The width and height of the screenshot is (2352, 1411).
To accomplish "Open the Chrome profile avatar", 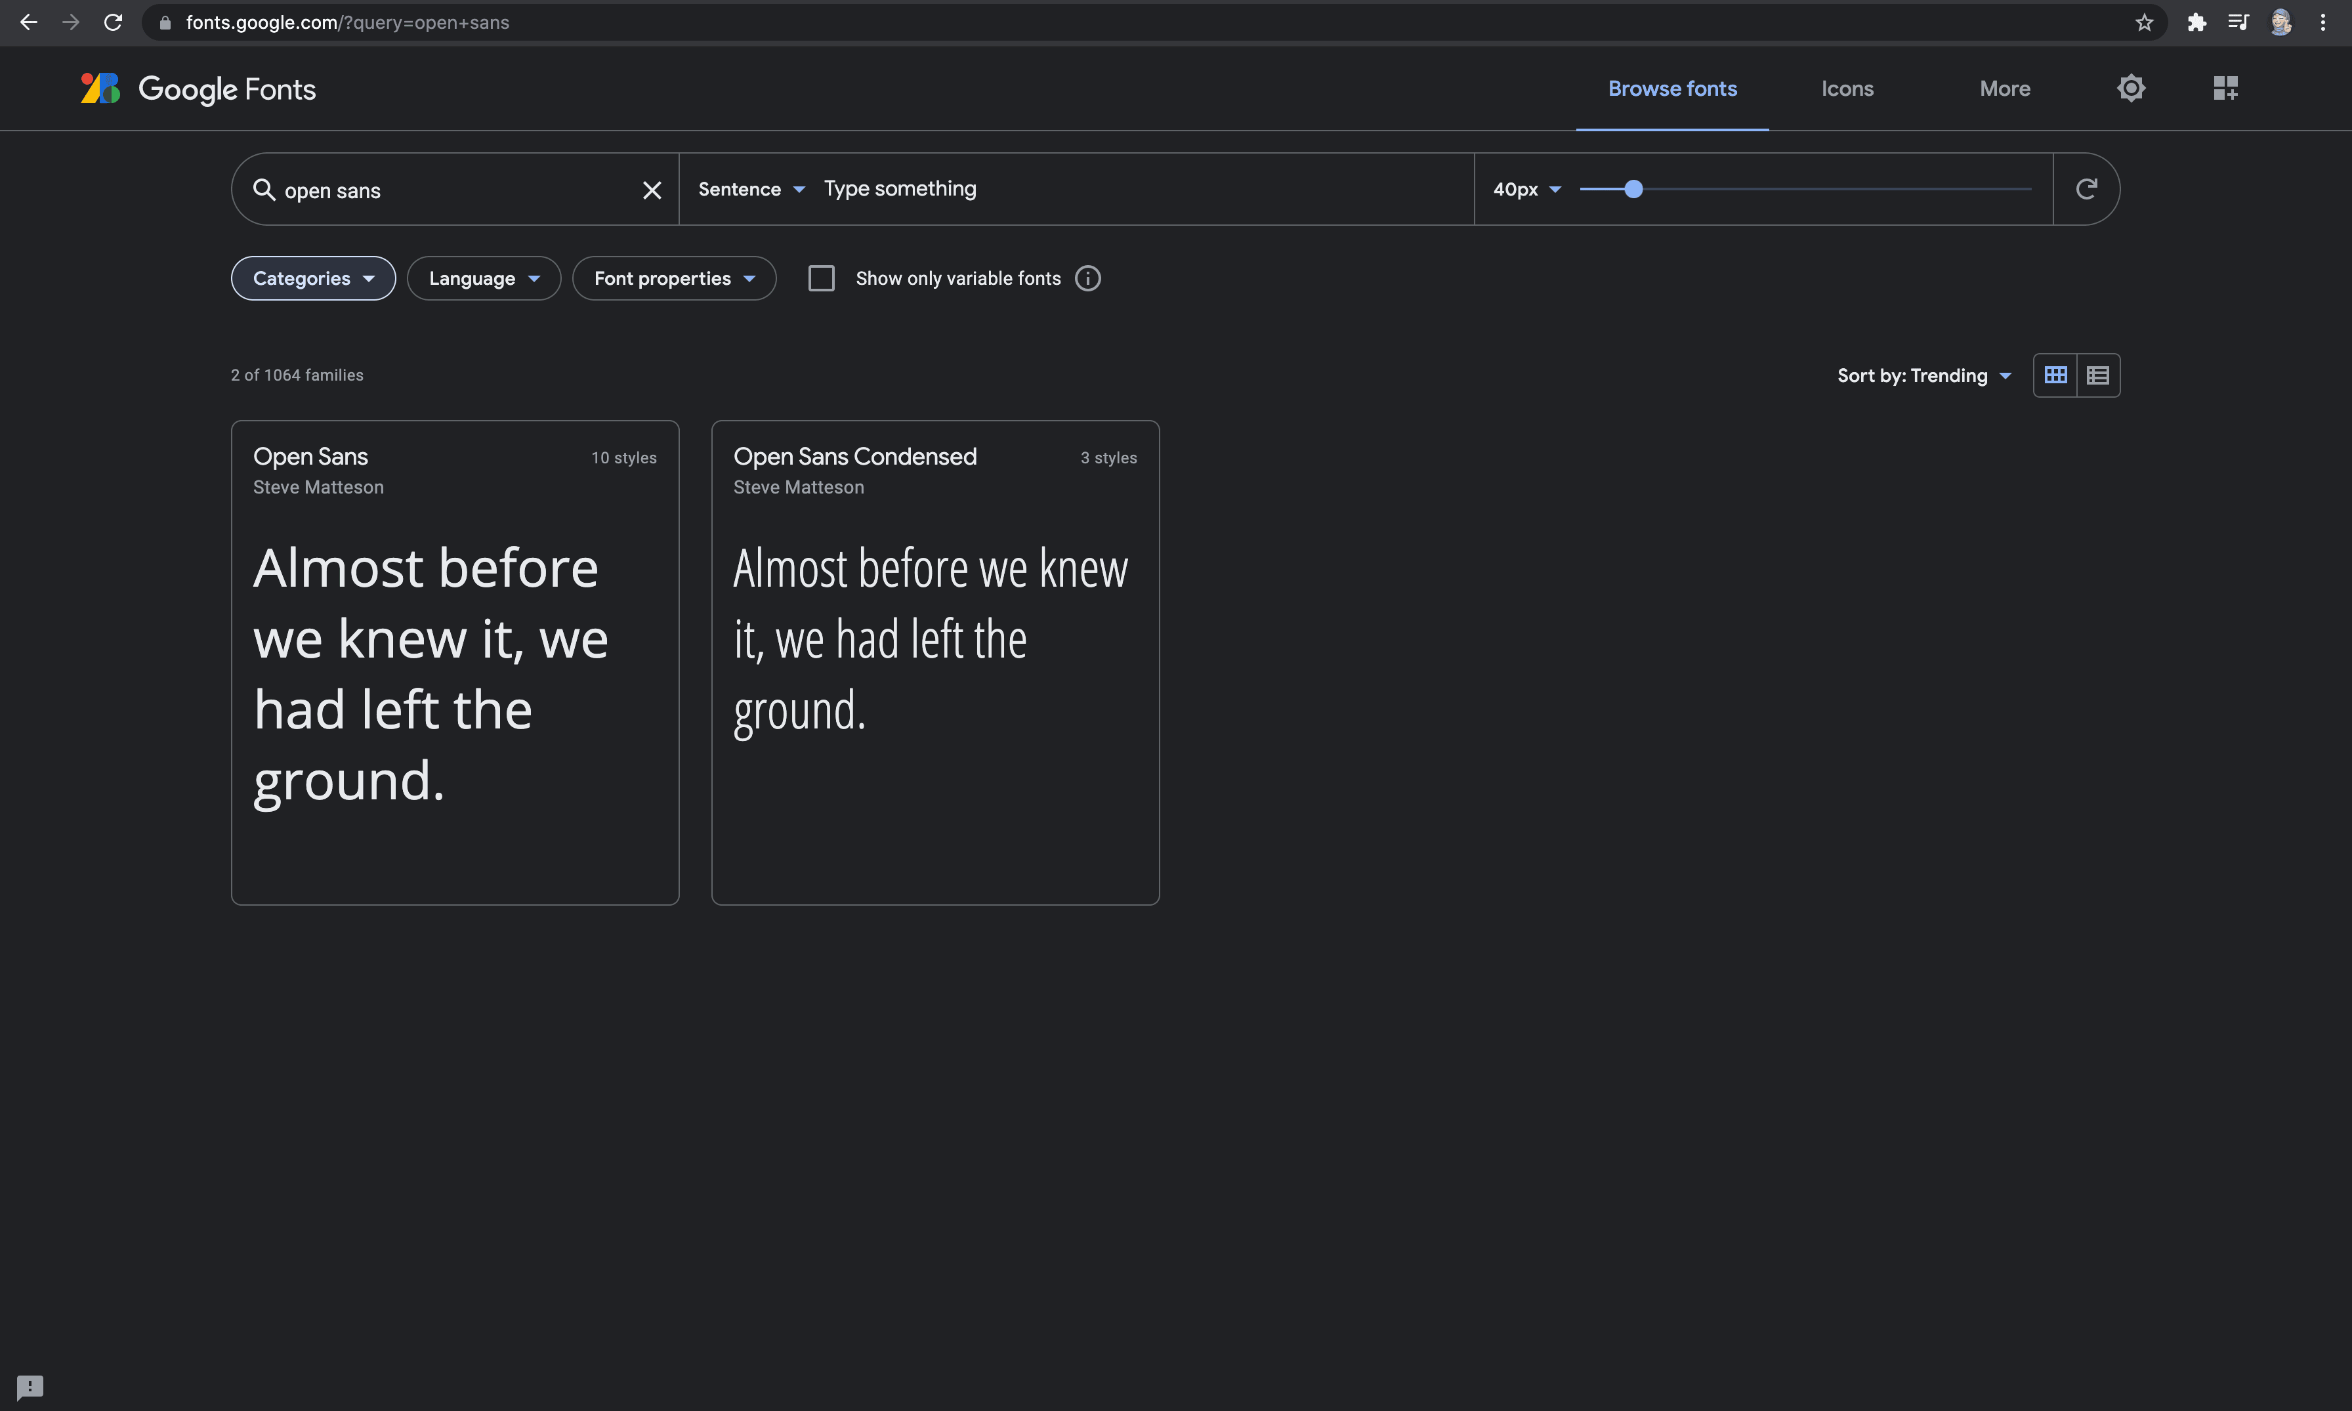I will tap(2280, 22).
